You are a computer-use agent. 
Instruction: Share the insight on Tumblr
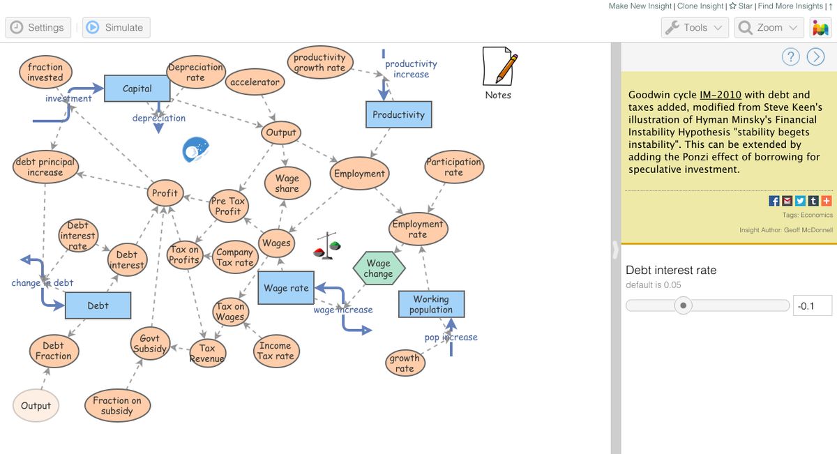(813, 201)
